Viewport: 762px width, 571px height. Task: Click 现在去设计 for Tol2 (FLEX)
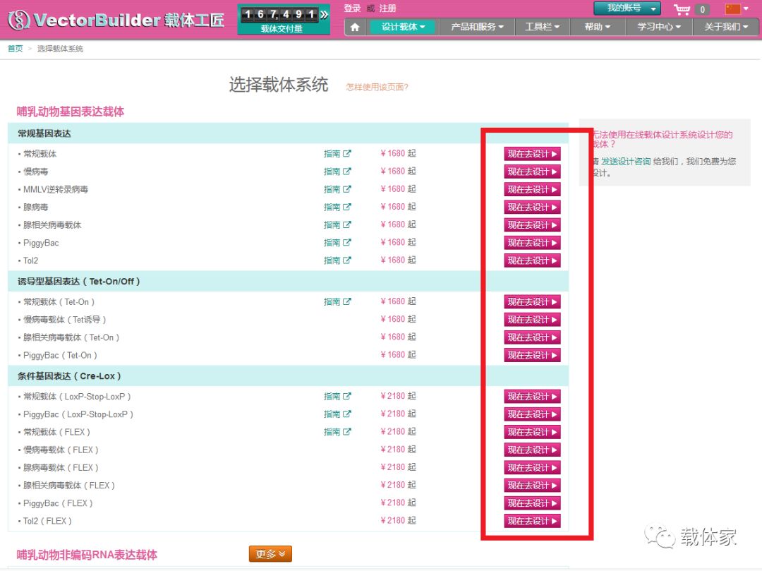[x=532, y=522]
